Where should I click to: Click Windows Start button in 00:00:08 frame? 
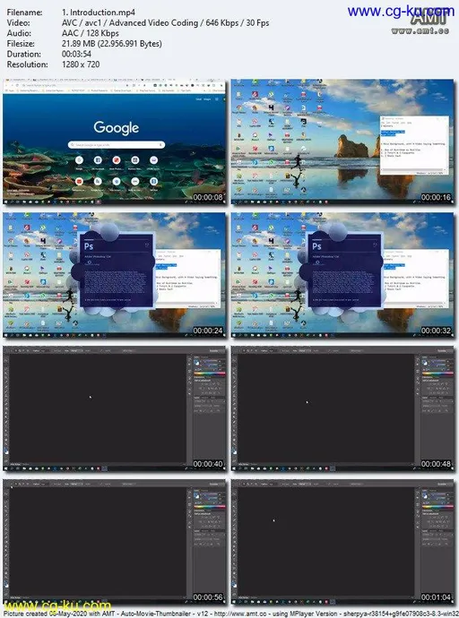point(5,202)
